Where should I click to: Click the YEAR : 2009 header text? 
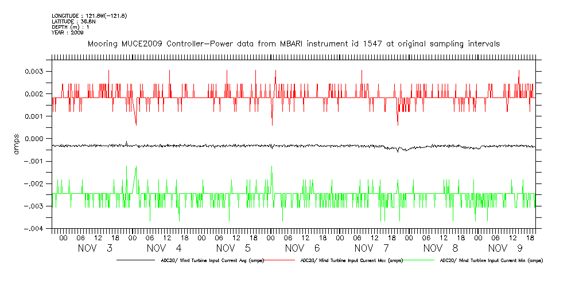68,33
